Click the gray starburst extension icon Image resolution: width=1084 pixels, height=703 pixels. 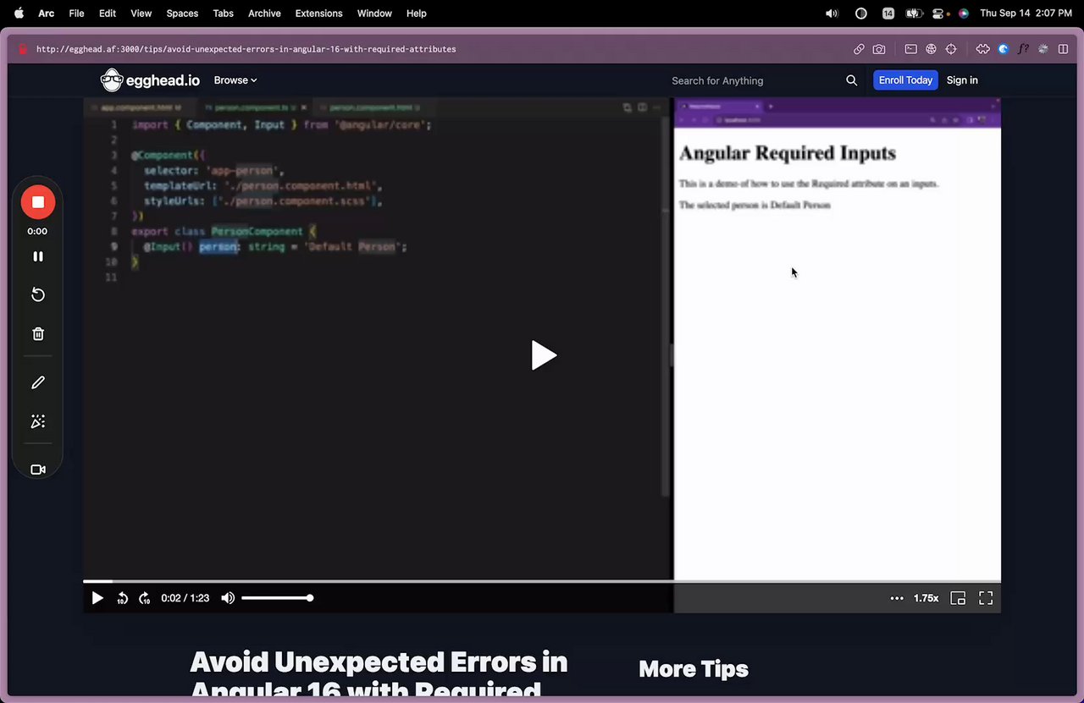point(1043,49)
